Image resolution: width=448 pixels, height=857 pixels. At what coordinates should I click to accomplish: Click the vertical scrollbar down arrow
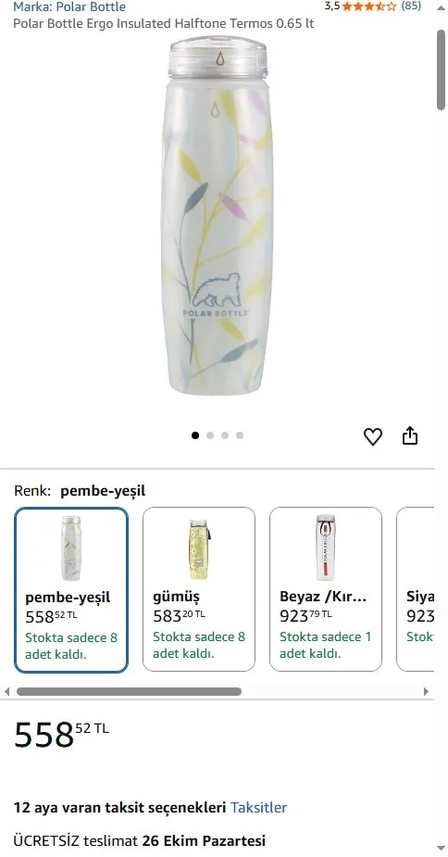tap(441, 849)
